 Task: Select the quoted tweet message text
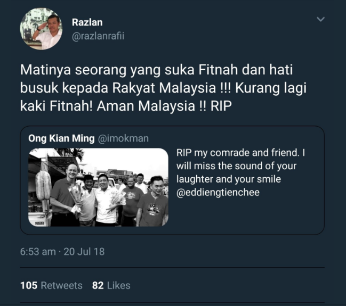(x=240, y=172)
